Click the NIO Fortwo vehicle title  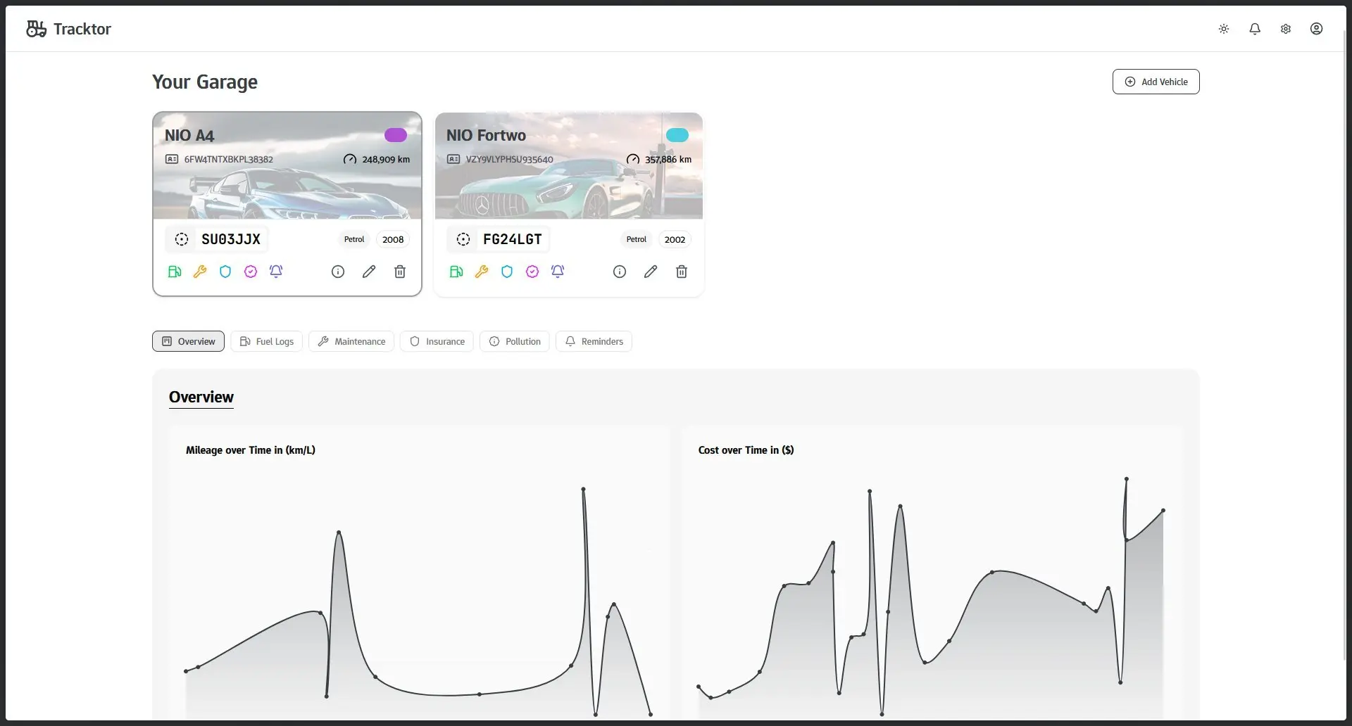(486, 136)
